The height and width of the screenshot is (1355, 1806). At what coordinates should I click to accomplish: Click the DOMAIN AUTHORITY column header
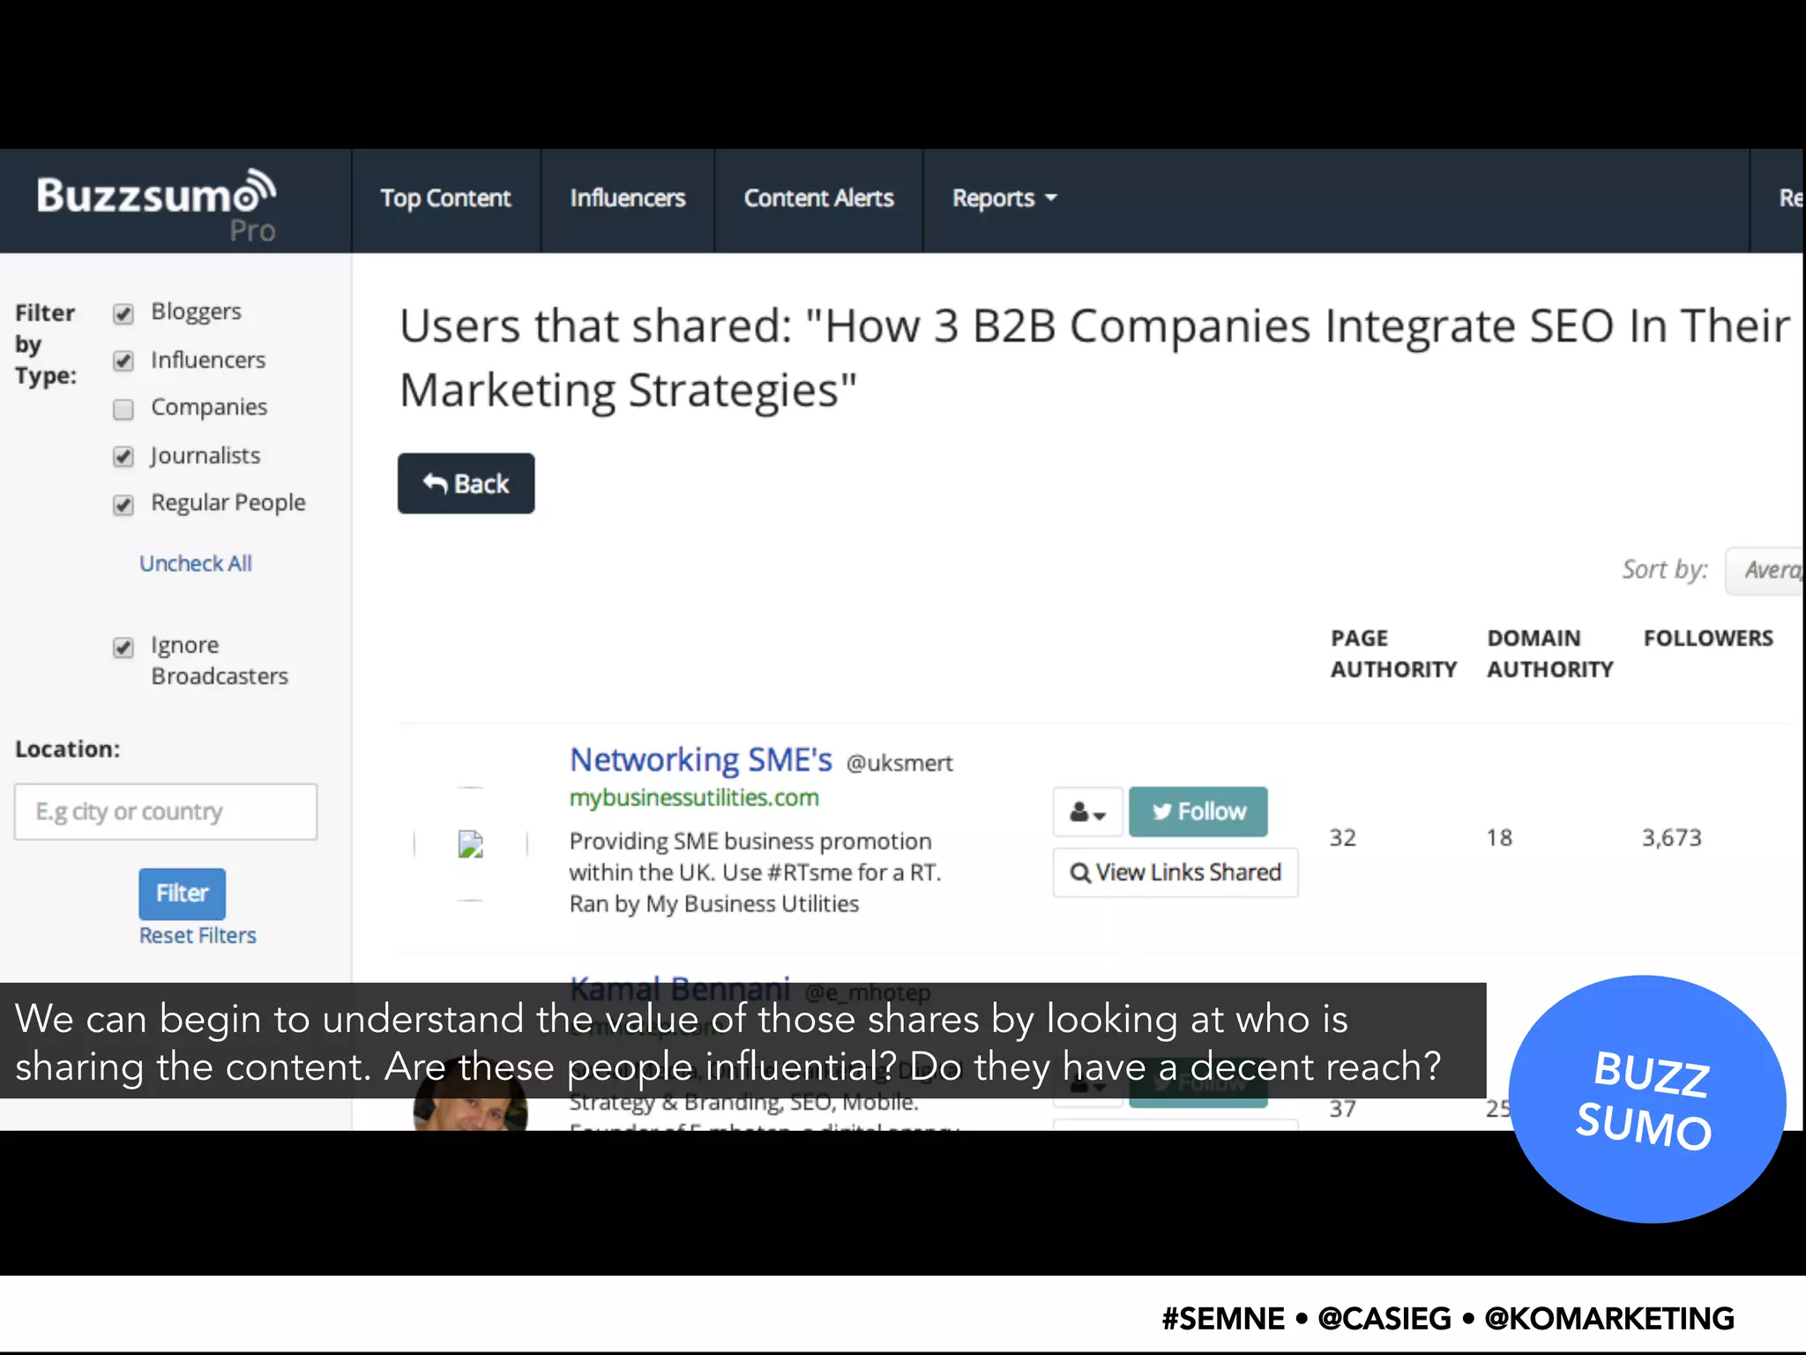click(1550, 654)
